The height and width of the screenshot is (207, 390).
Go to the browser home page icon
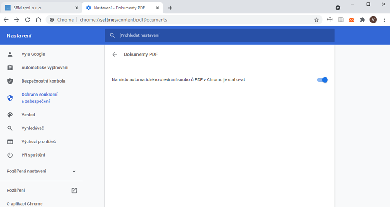click(38, 20)
